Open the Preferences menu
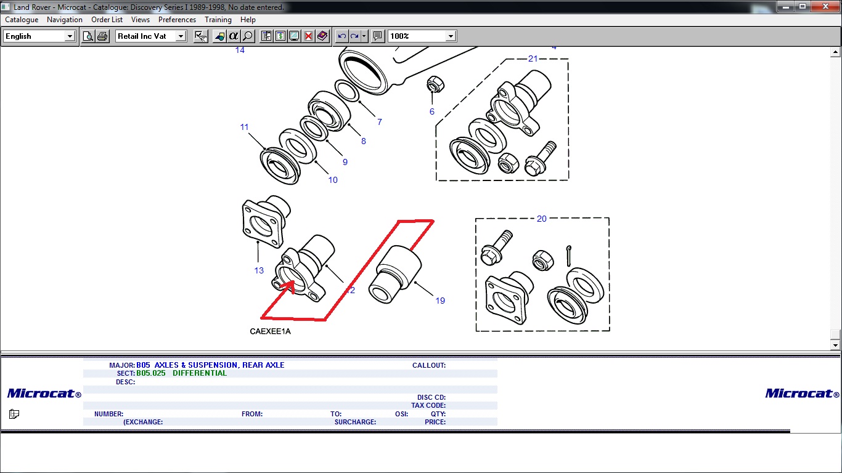The height and width of the screenshot is (473, 842). (177, 20)
